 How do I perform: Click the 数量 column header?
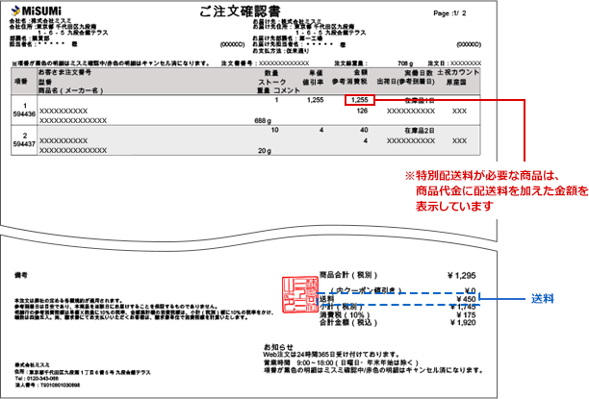(271, 73)
